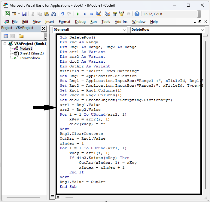This screenshot has width=210, height=202.
Task: Open Visual Basic Help with the question mark icon
Action: tap(137, 14)
